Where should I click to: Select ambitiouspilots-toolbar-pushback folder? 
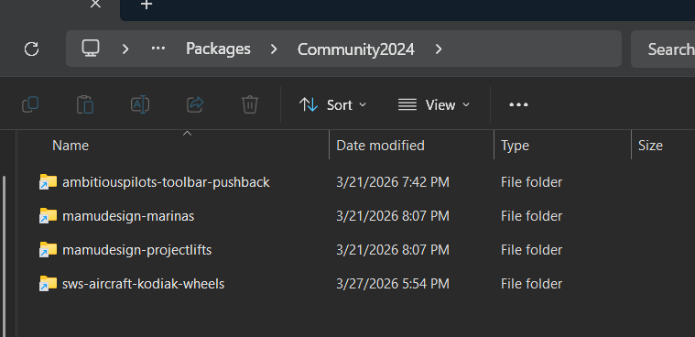click(166, 182)
